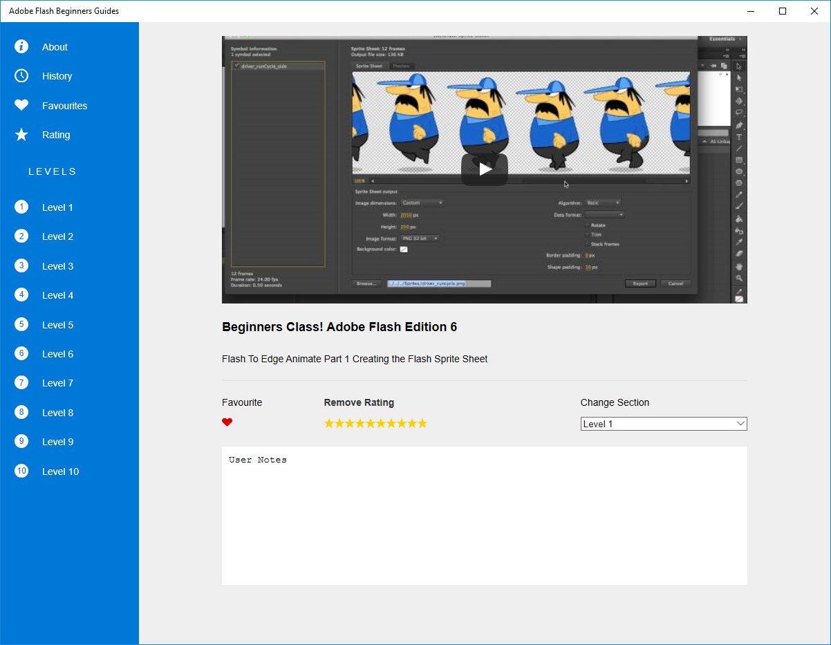Click the Level 10 number icon
The height and width of the screenshot is (645, 831).
(21, 471)
